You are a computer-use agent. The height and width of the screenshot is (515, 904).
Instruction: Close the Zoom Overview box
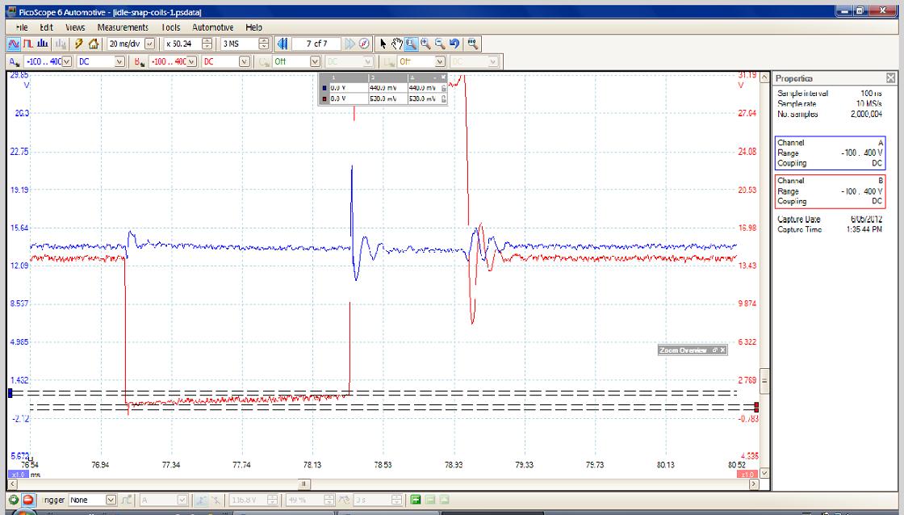pyautogui.click(x=722, y=350)
